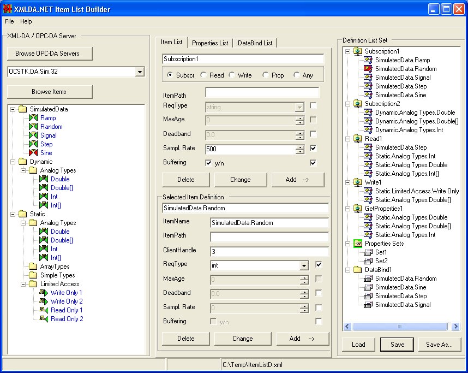The height and width of the screenshot is (373, 468).
Task: Click the Signal item icon in server tree
Action: pos(33,135)
